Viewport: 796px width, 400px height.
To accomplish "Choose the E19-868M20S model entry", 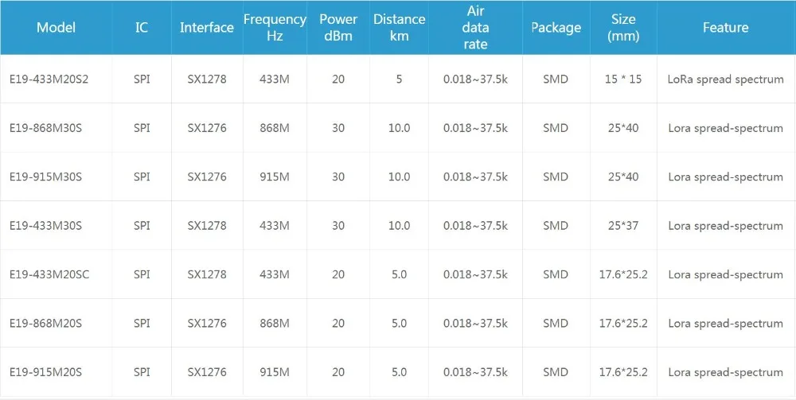I will [45, 323].
